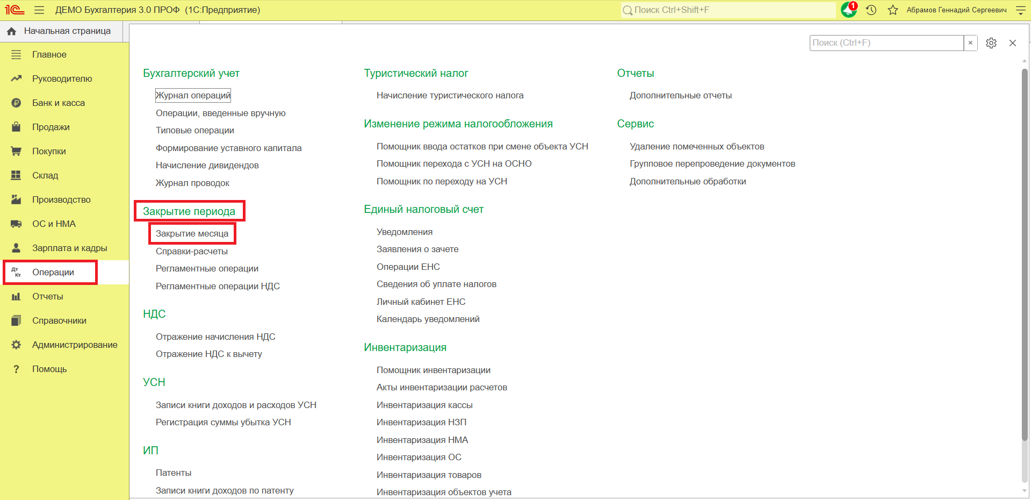Screen dimensions: 1031x500
Task: Click user name Абрамов Геннадий Сергеевич
Action: pyautogui.click(x=956, y=10)
